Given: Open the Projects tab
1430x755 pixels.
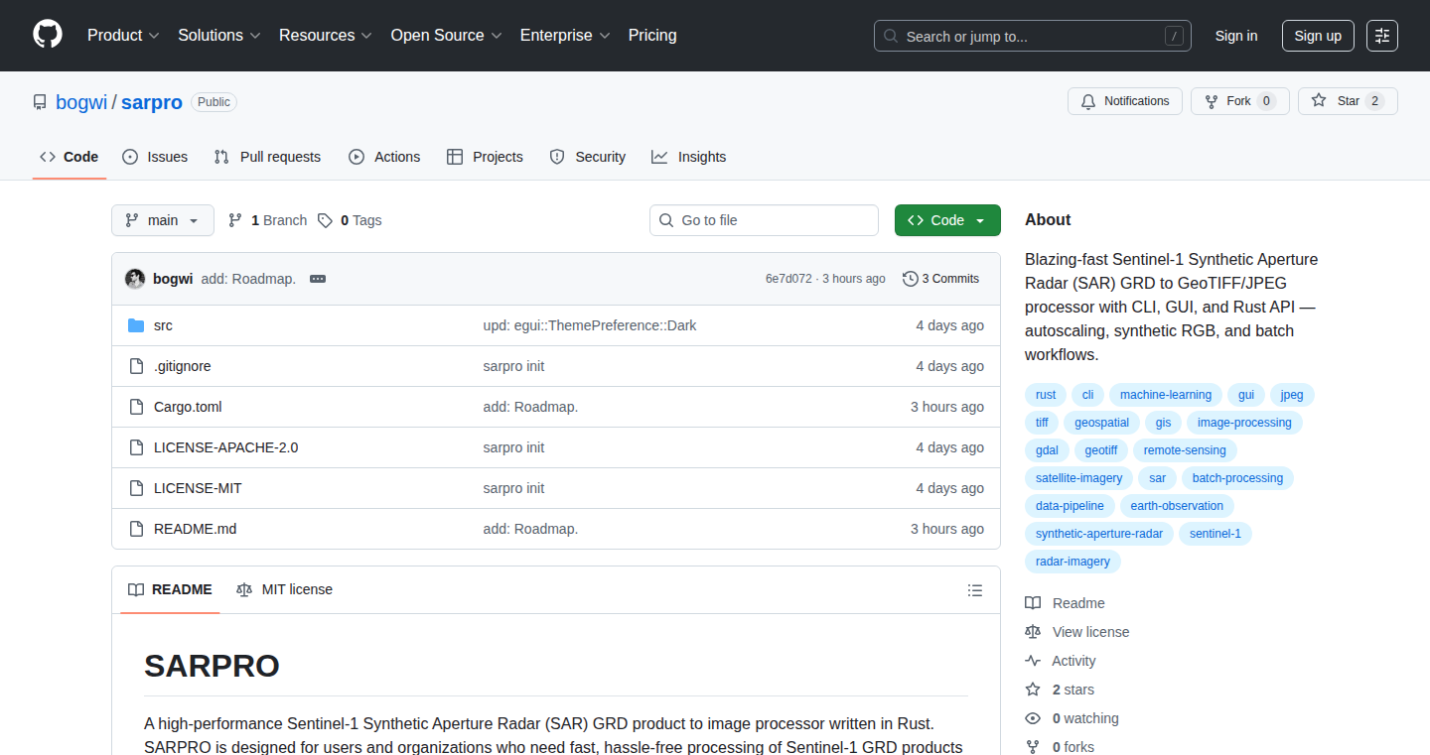Looking at the screenshot, I should point(485,157).
